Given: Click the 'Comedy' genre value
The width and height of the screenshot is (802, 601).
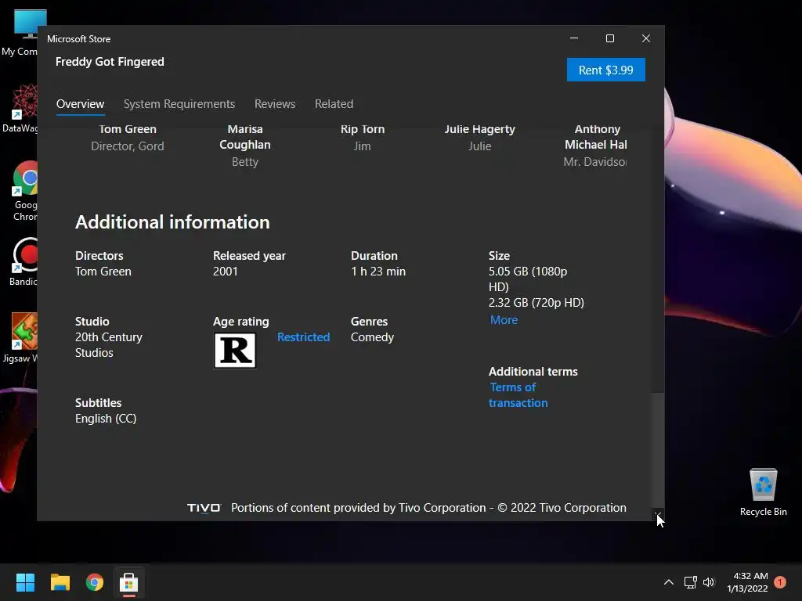Looking at the screenshot, I should point(372,337).
